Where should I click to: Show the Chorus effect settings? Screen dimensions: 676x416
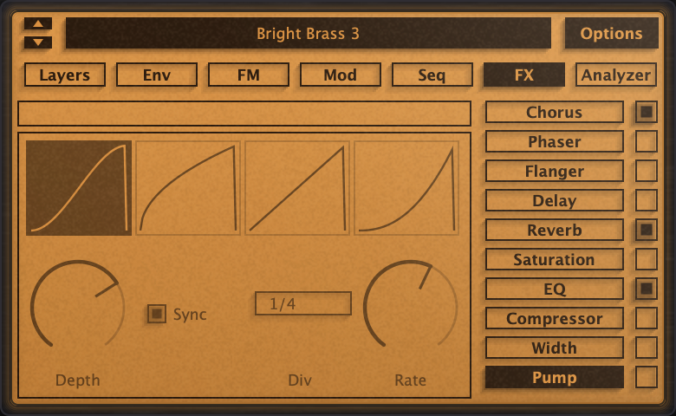click(x=554, y=112)
